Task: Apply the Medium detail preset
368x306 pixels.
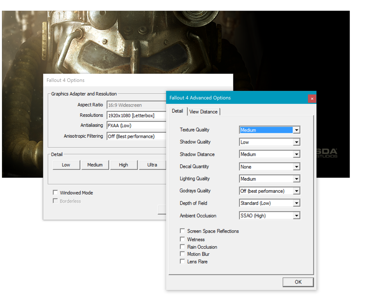Action: pyautogui.click(x=95, y=165)
